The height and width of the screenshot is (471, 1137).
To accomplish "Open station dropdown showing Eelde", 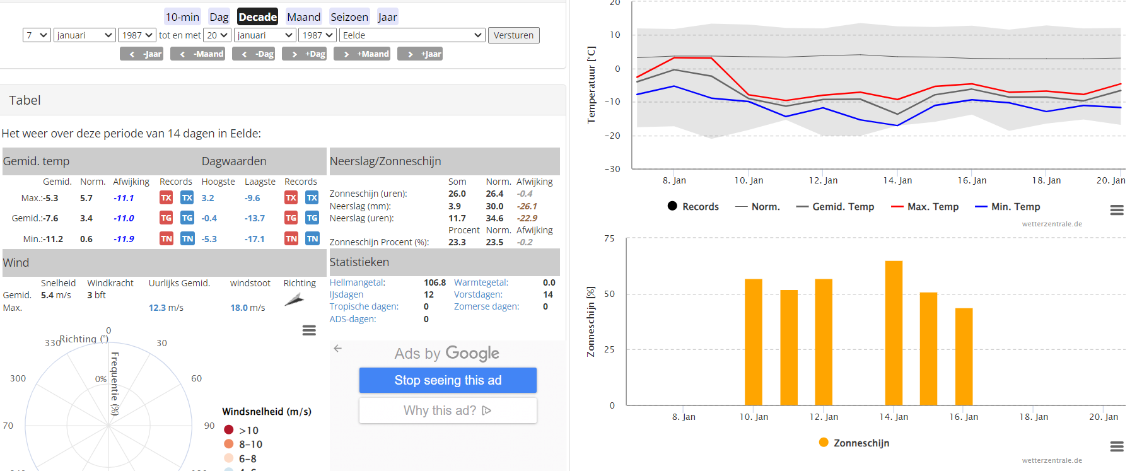I will (412, 35).
